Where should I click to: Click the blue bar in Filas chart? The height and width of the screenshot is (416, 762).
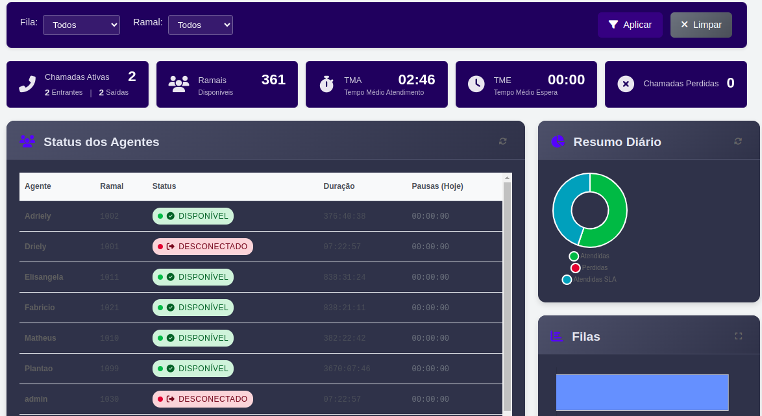(x=643, y=392)
